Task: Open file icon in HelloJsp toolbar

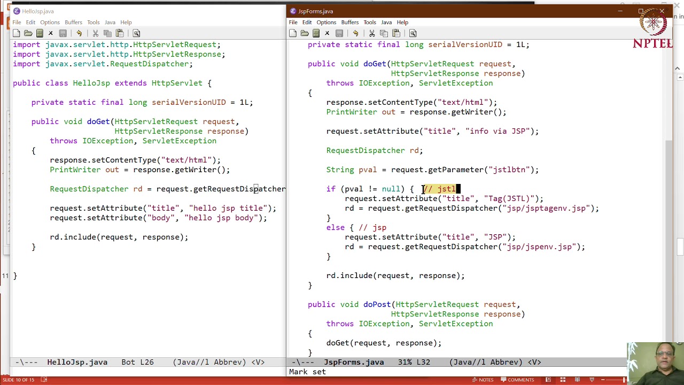Action: click(x=28, y=34)
